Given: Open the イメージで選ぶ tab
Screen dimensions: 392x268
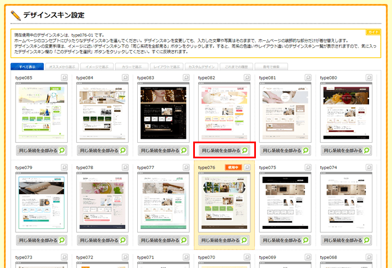Looking at the screenshot, I should point(97,67).
